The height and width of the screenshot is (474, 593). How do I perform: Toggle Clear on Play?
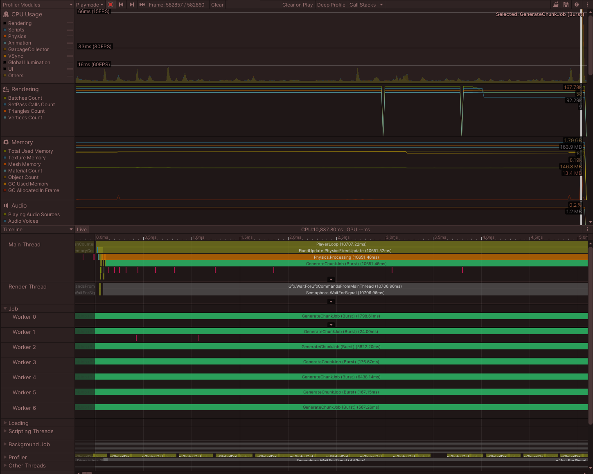click(x=298, y=4)
